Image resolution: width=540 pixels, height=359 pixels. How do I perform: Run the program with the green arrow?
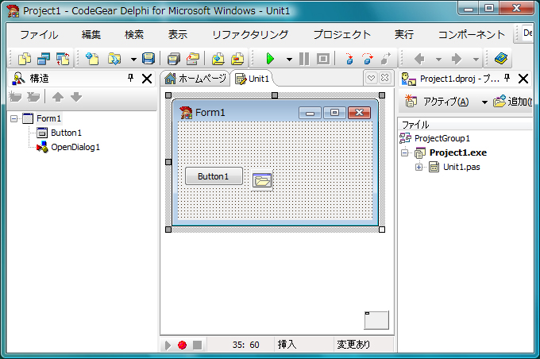point(270,59)
